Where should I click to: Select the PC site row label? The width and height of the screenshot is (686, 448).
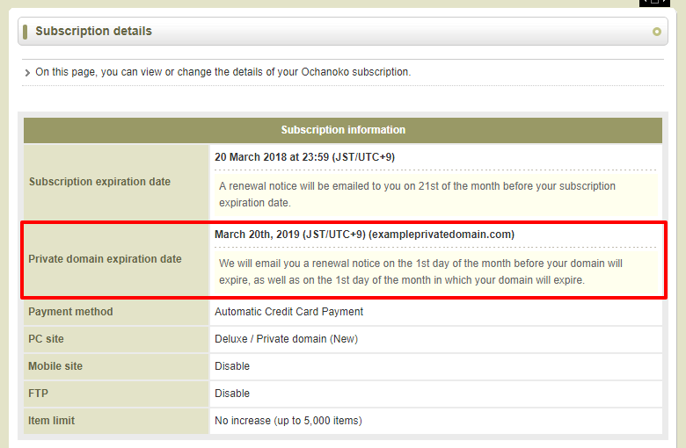click(x=46, y=339)
